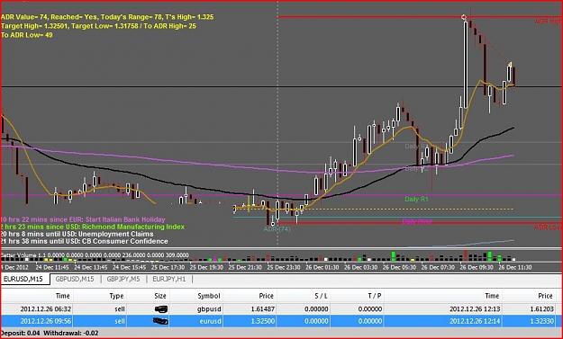This screenshot has width=563, height=339.
Task: Click the orange arrow marker at the trade exit
Action: tap(510, 64)
